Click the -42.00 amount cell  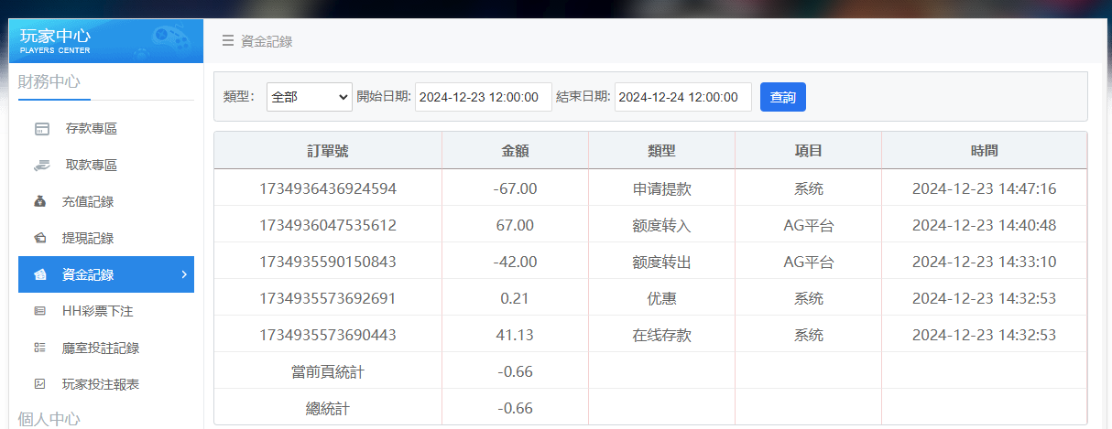515,262
